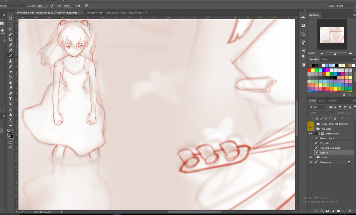Enable airbrush mode in options bar
The image size is (356, 215).
click(78, 6)
